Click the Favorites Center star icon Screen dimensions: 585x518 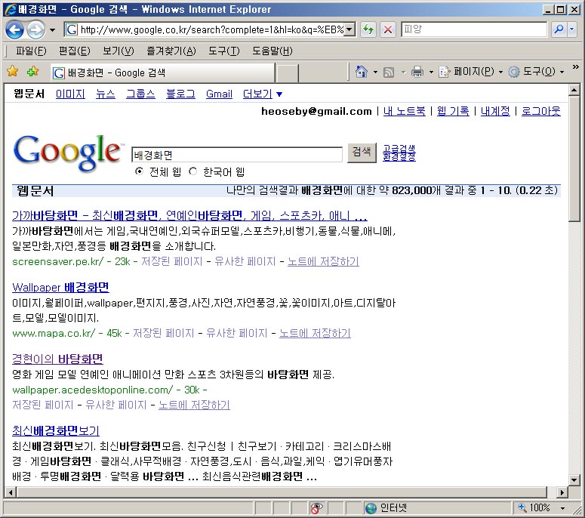[13, 71]
